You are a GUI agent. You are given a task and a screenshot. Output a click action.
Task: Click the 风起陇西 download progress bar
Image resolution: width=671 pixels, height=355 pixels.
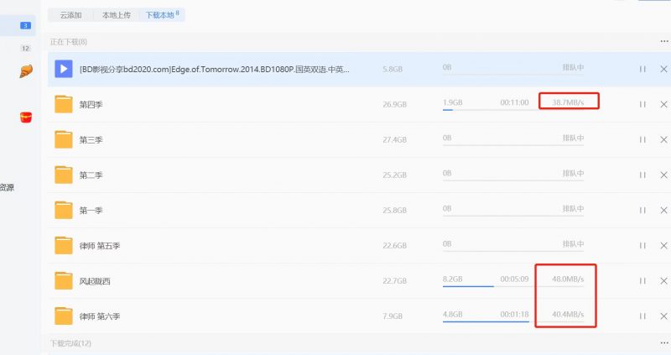point(468,287)
